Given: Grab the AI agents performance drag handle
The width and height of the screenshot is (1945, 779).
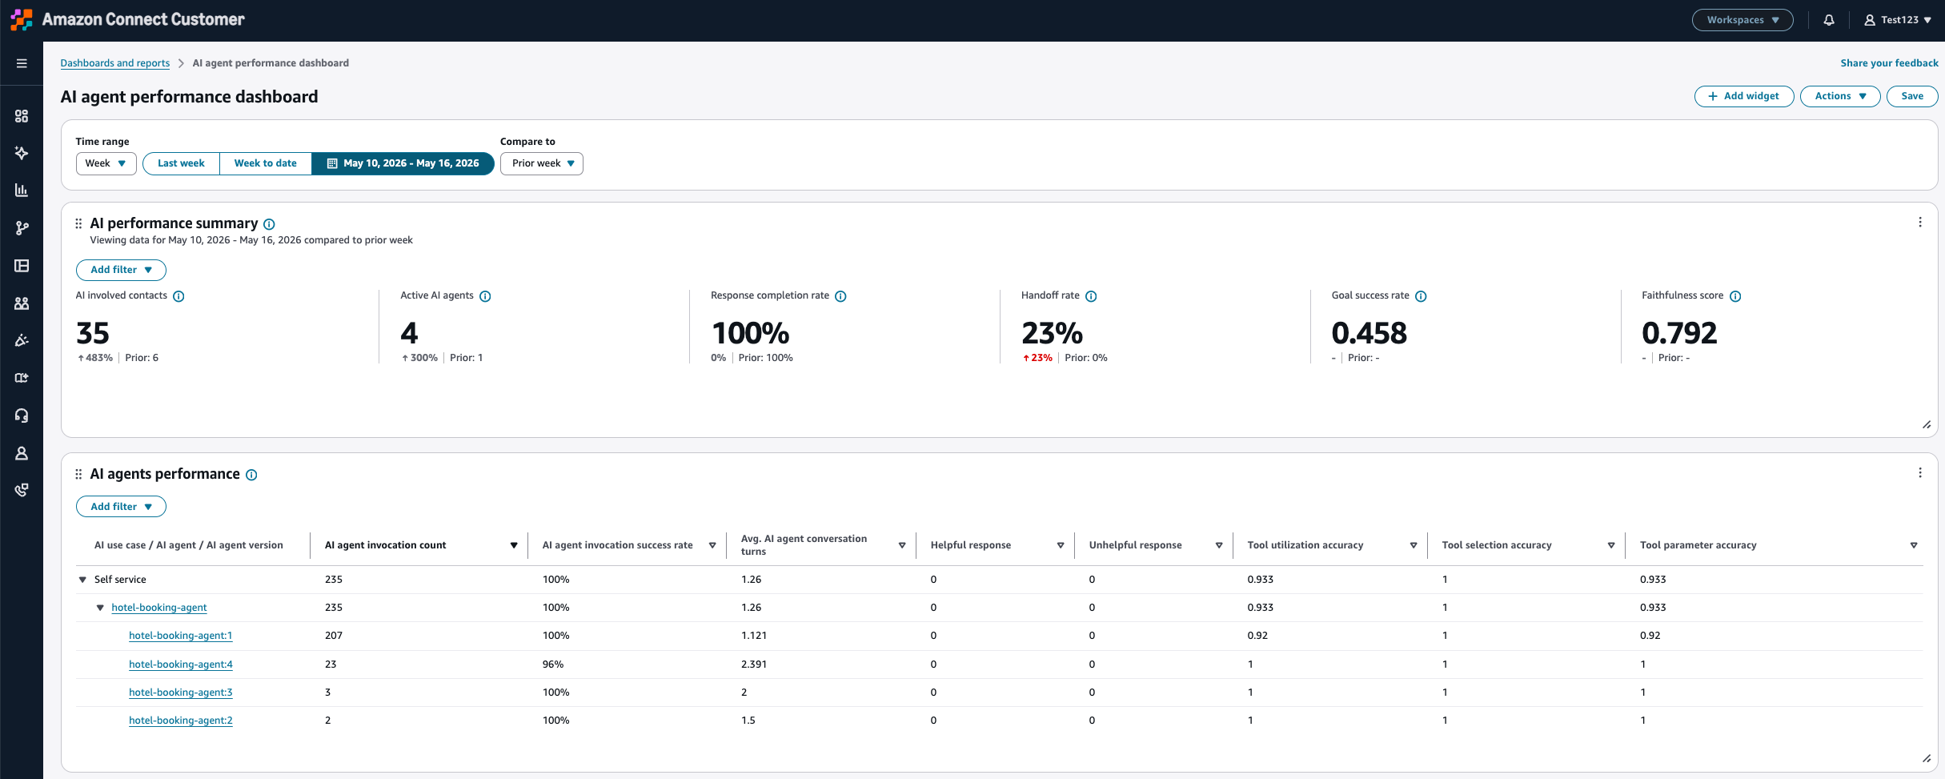Looking at the screenshot, I should pos(78,474).
